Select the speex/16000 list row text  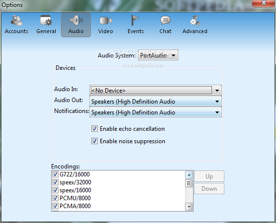point(75,190)
